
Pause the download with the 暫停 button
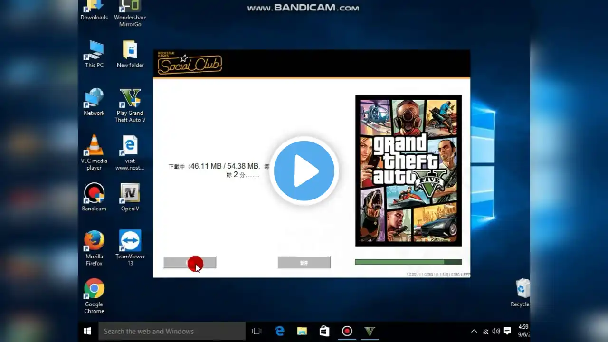click(x=304, y=262)
